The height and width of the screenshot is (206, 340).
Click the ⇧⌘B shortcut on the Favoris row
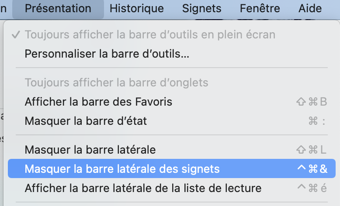click(311, 102)
